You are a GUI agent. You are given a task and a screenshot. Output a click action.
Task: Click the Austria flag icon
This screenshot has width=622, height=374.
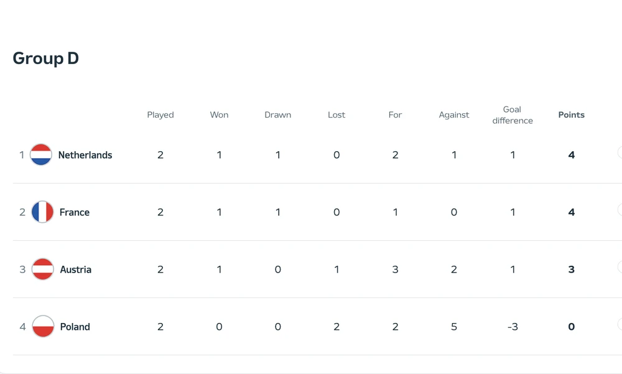point(43,269)
